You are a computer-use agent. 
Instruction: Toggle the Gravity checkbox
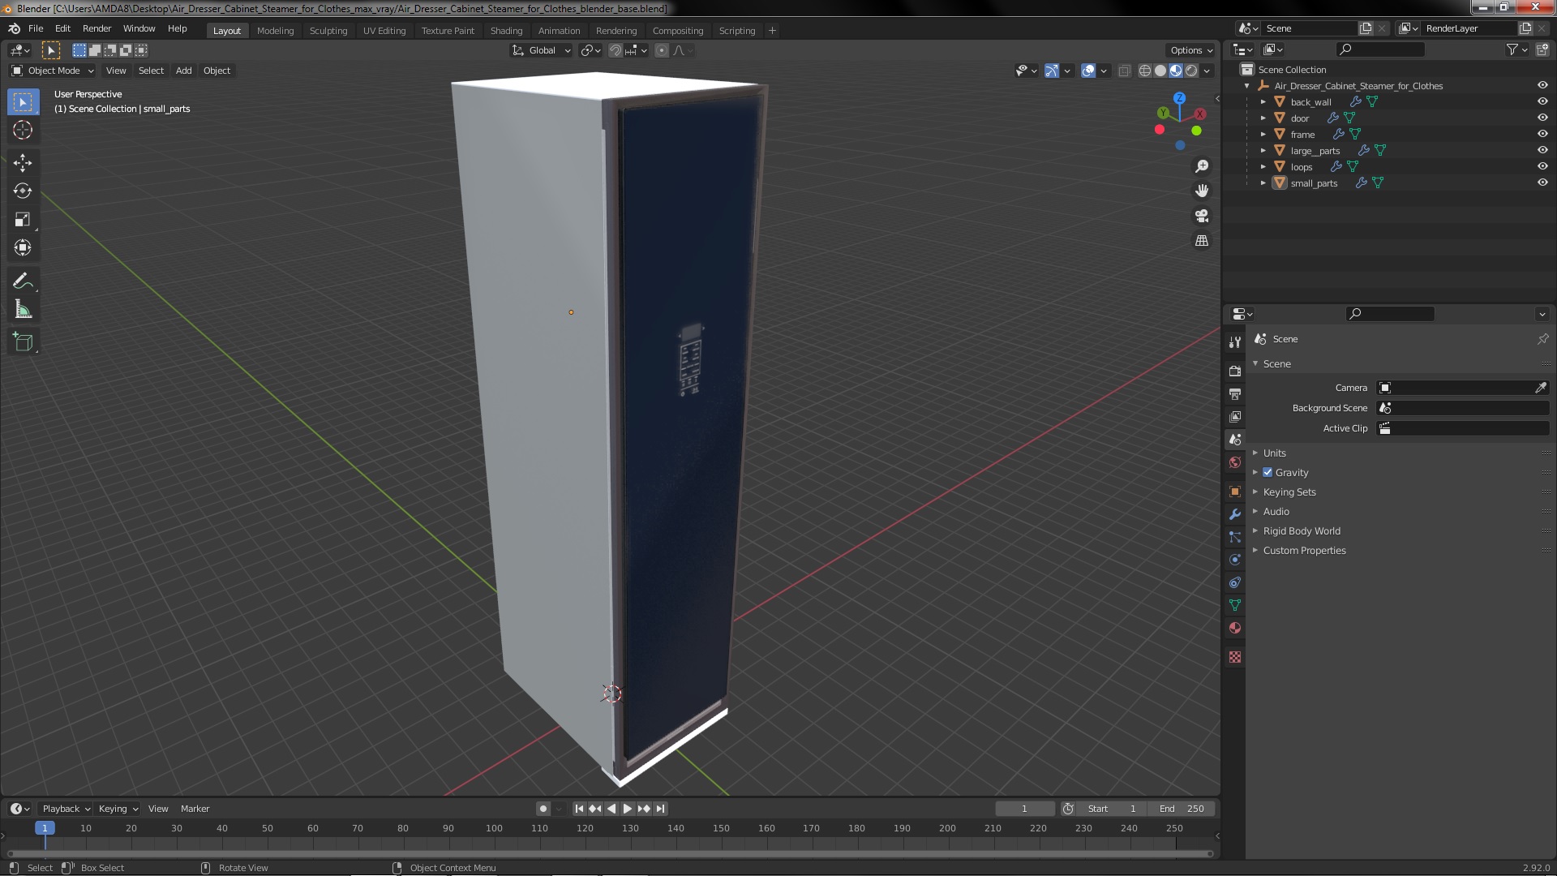click(1267, 472)
